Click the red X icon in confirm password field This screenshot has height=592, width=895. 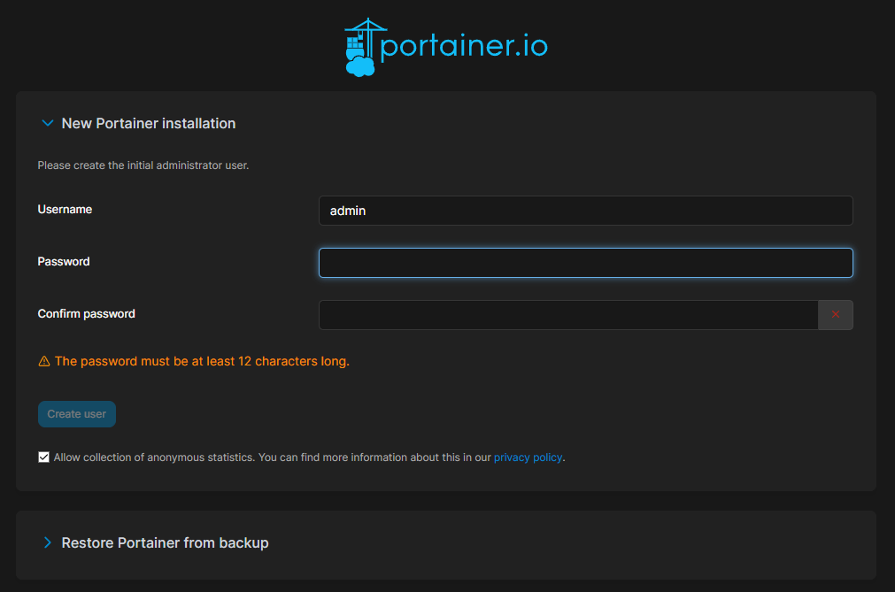tap(835, 314)
